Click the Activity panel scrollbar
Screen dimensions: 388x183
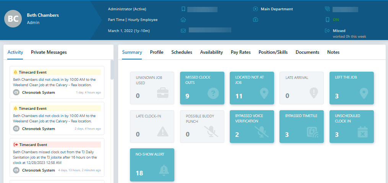click(112, 69)
